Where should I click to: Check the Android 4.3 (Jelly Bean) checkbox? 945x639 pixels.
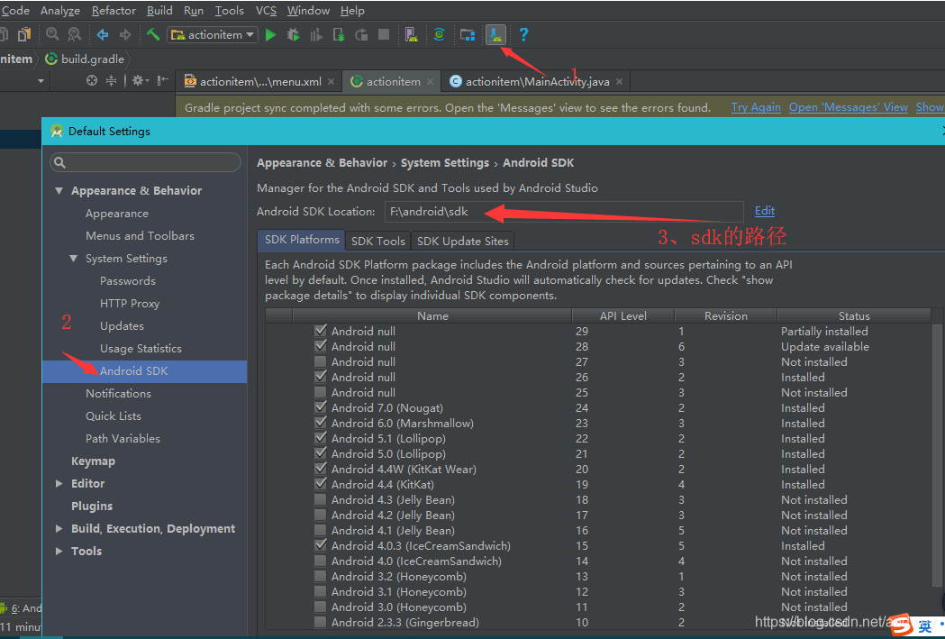coord(321,499)
